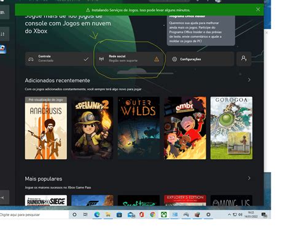291x232 pixels.
Task: Open Windows Settings gear on taskbar
Action: 208,215
